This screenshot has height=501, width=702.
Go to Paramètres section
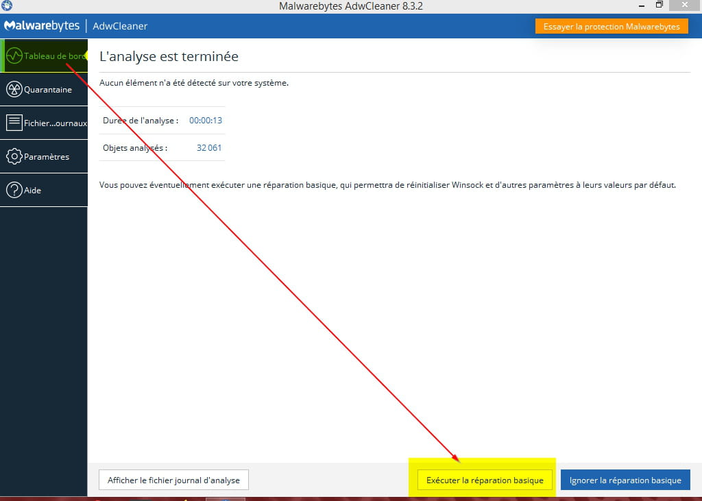pos(44,156)
